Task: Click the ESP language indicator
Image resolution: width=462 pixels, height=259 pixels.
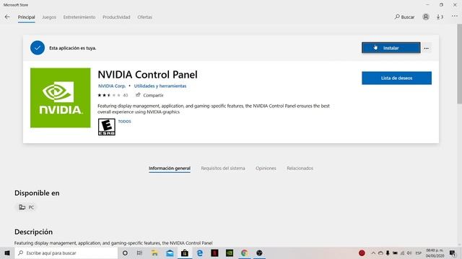Action: pos(419,253)
